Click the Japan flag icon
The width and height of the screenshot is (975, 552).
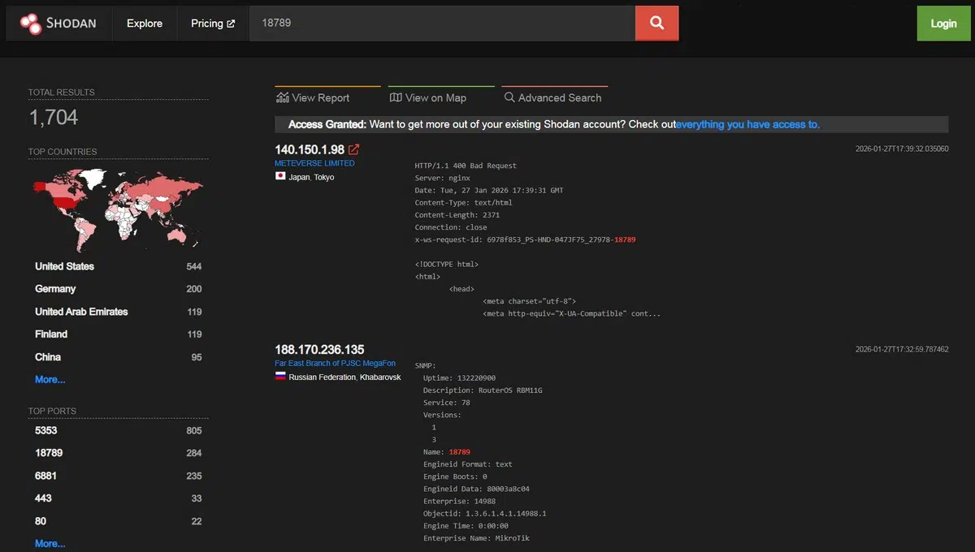[280, 176]
